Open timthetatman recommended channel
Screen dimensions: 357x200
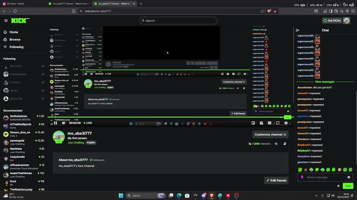point(24,118)
